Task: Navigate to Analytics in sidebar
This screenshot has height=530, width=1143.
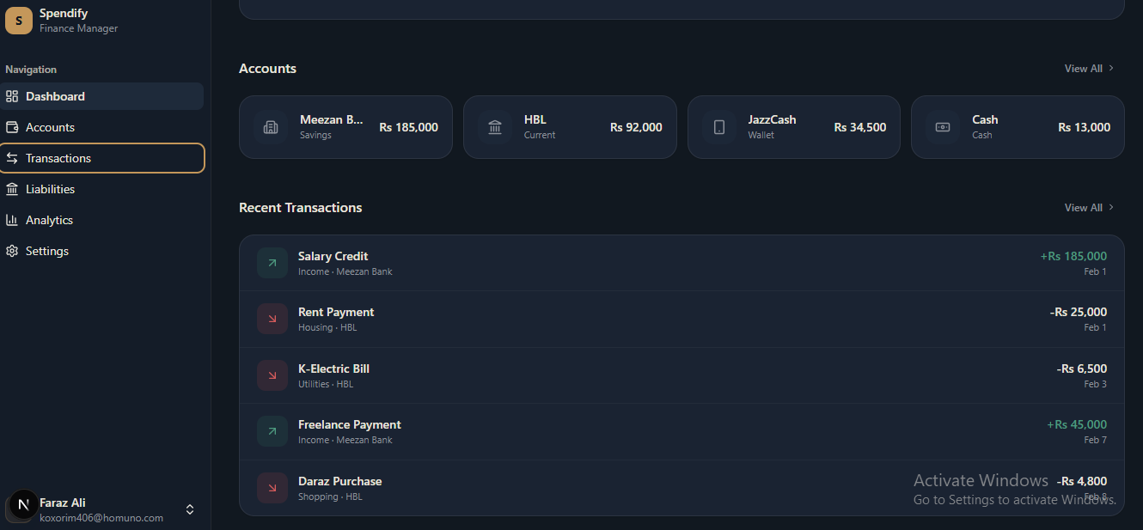Action: tap(49, 220)
